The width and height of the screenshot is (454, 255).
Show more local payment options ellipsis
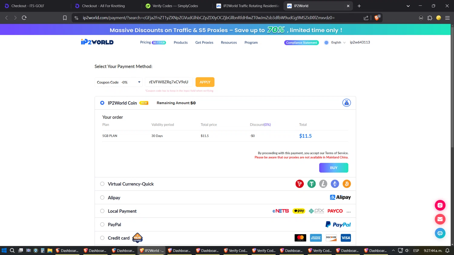click(349, 212)
